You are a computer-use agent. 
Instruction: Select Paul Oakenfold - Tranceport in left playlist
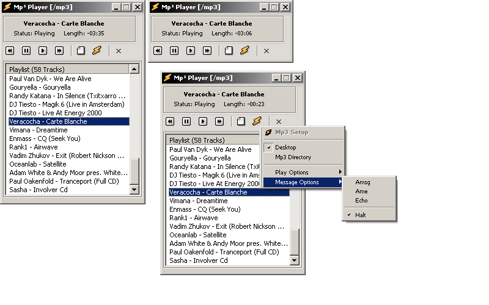69,181
